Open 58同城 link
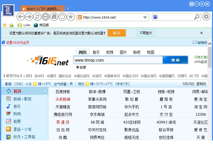This screenshot has width=213, height=146. [97, 122]
